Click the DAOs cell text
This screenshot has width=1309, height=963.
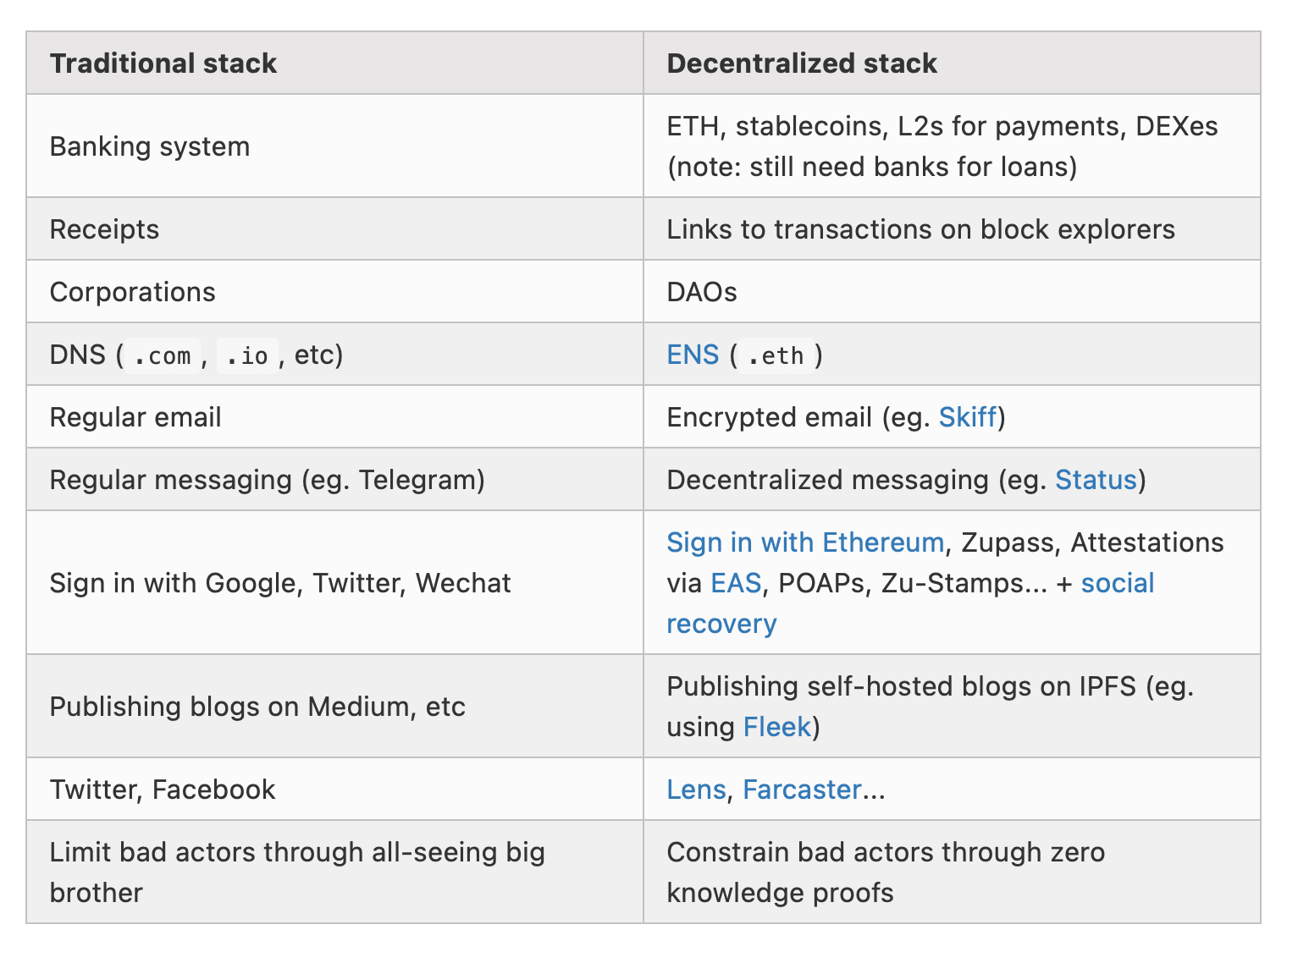pos(701,292)
